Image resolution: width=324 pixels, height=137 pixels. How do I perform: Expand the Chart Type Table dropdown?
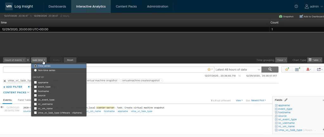tap(315, 60)
